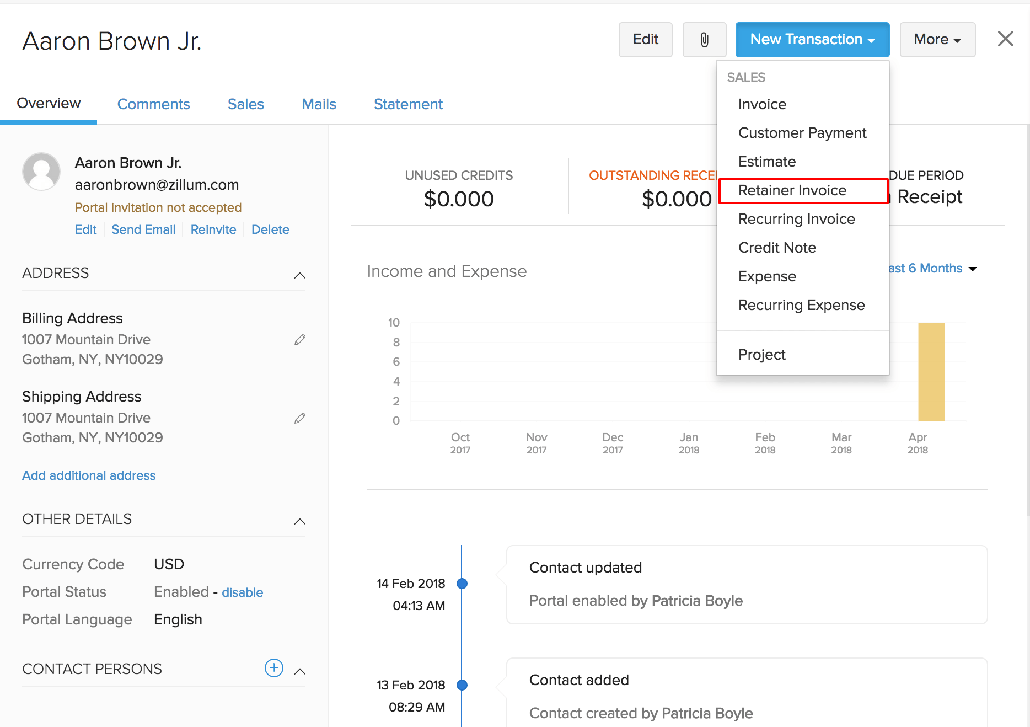Disable the portal status
Image resolution: width=1030 pixels, height=727 pixels.
(242, 592)
